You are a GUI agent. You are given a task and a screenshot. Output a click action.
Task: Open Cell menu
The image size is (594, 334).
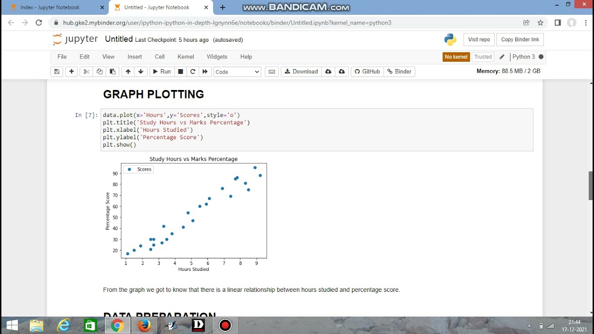[160, 57]
